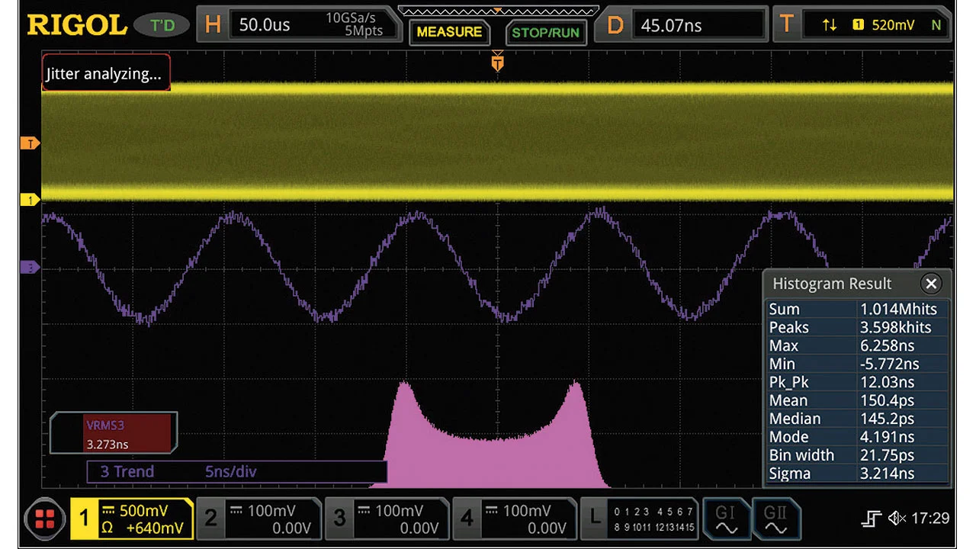
Task: Open the red grid function navigation icon
Action: point(45,519)
